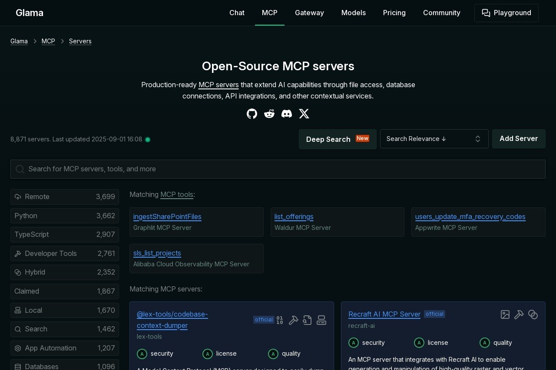Open the Discord icon link

click(287, 114)
